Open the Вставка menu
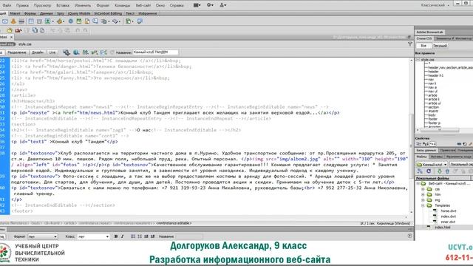Viewport: 473px width, 266px height. tap(63, 5)
